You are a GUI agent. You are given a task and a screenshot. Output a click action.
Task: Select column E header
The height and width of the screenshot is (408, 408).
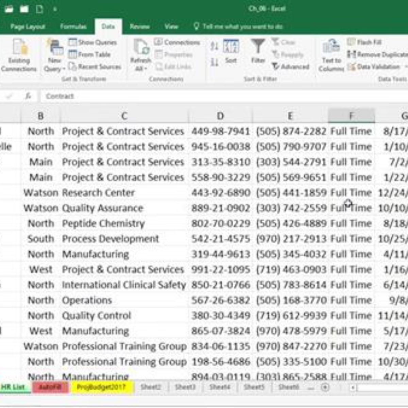[290, 116]
